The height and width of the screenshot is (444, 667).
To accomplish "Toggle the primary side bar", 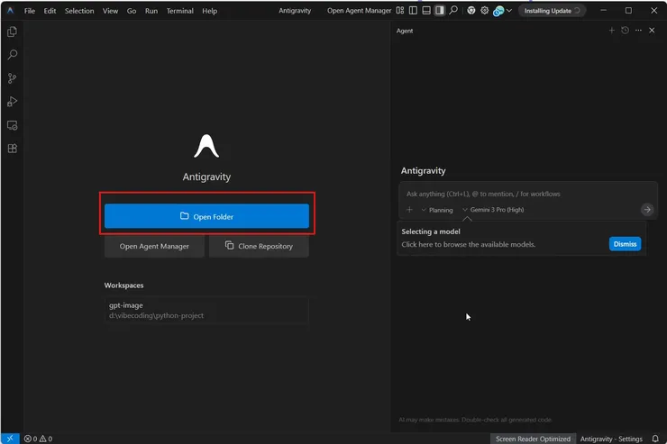I will pos(413,10).
